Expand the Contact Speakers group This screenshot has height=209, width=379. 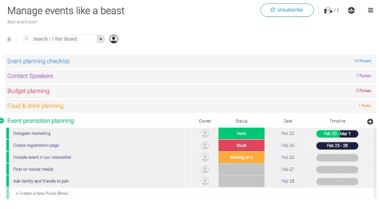30,76
